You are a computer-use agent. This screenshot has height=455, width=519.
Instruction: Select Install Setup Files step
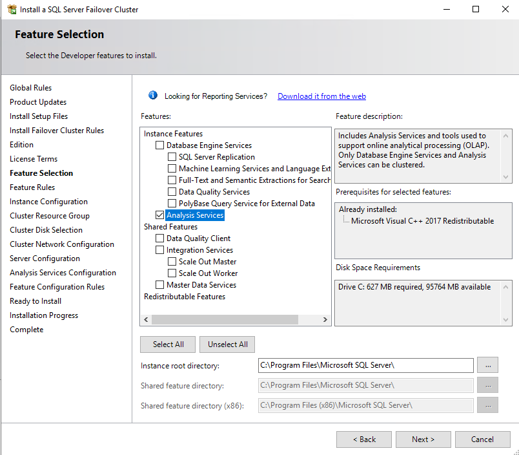(x=39, y=116)
